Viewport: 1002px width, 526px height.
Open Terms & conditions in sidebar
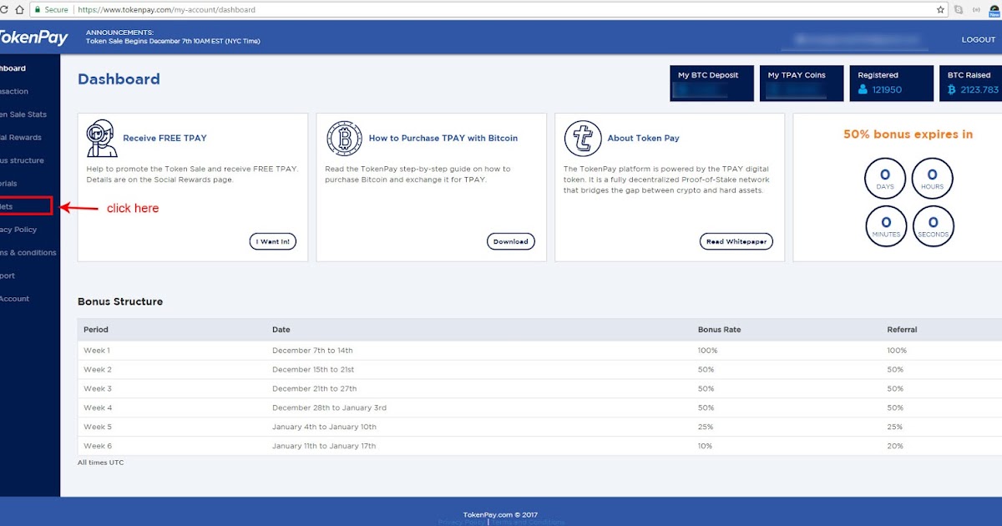point(28,252)
